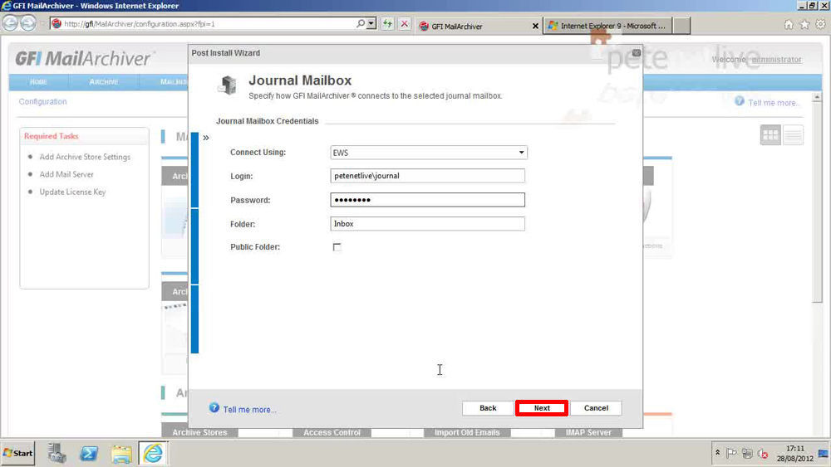Open the IMAP Server section tab

coord(588,432)
